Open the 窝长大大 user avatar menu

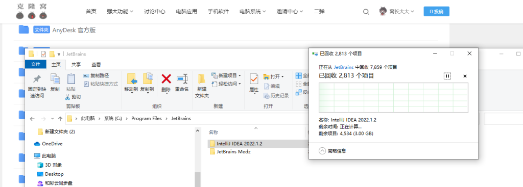396,11
